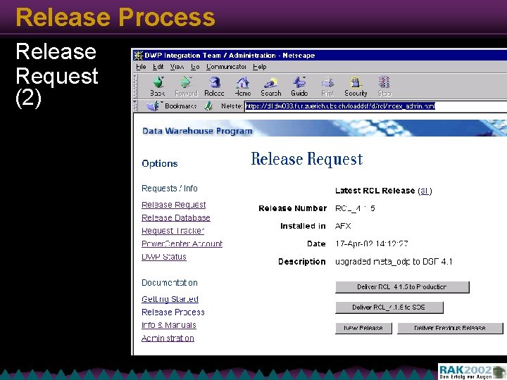Screen dimensions: 507x380
Task: Click Deliver RCL_4.1.5 to SOS button
Action: click(x=389, y=308)
